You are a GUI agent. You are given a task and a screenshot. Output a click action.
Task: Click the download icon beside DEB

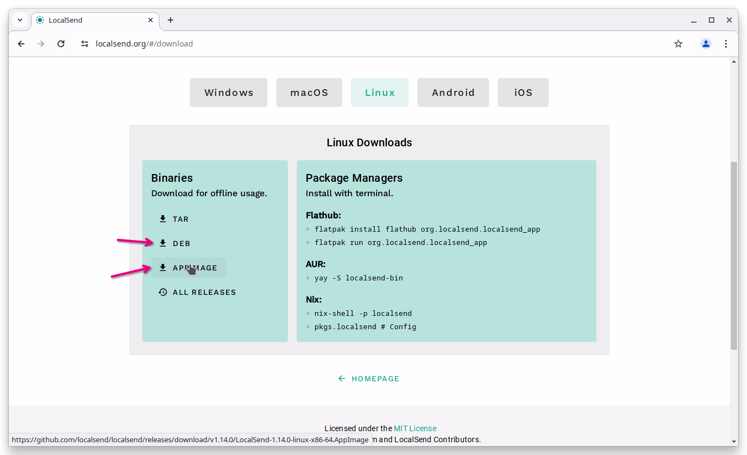[163, 243]
